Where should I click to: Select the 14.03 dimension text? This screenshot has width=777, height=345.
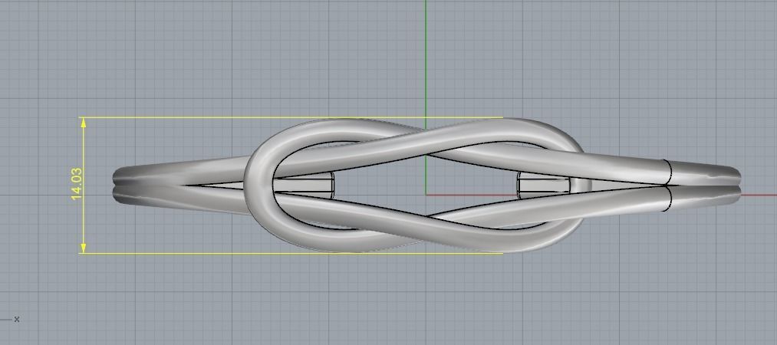[x=77, y=184]
